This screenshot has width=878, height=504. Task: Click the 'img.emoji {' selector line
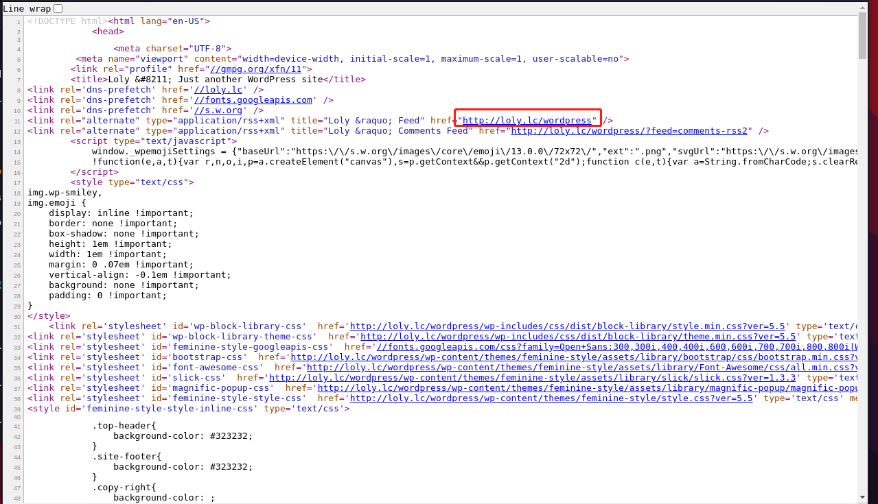57,203
